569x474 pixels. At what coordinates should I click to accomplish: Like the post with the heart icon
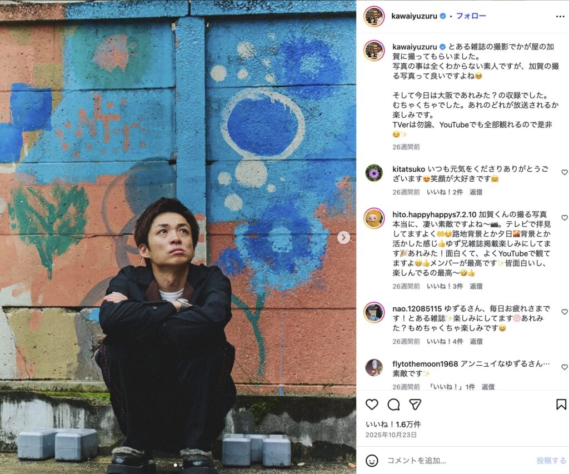point(372,405)
